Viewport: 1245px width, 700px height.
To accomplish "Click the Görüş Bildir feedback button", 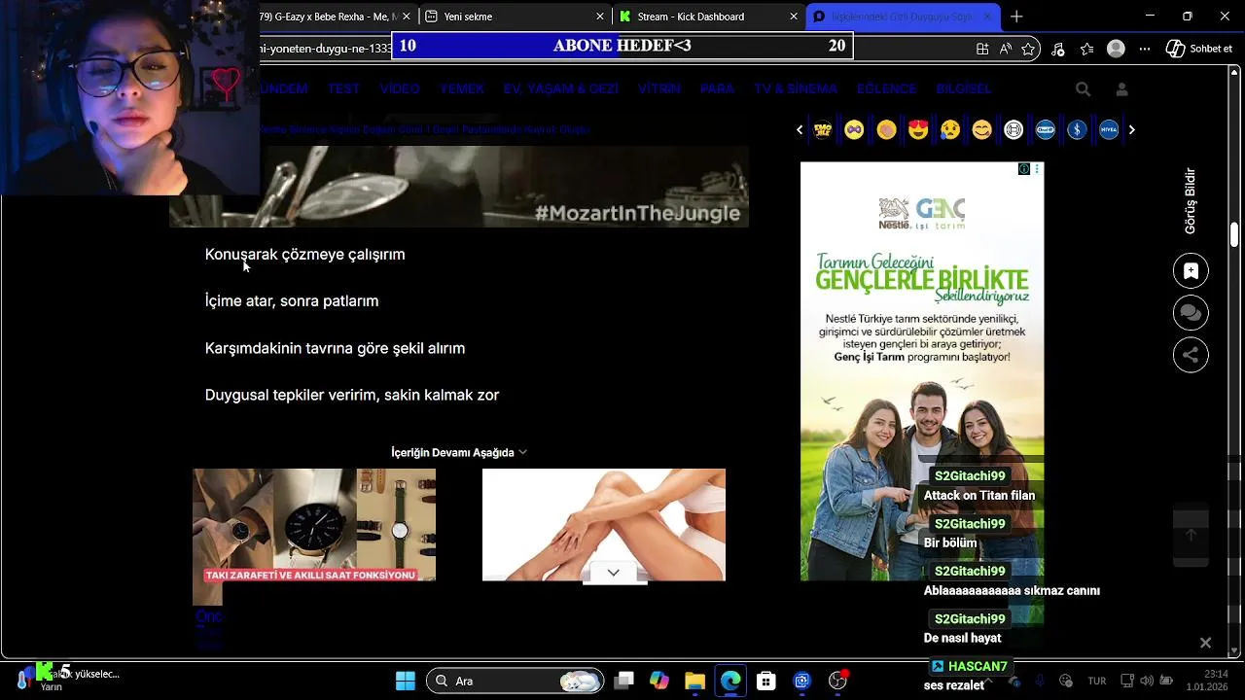I will [1190, 200].
